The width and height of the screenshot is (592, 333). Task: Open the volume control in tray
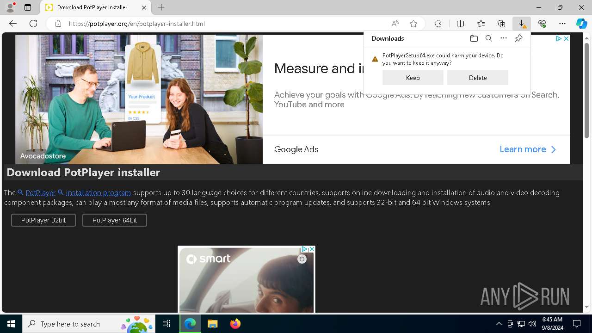[532, 324]
